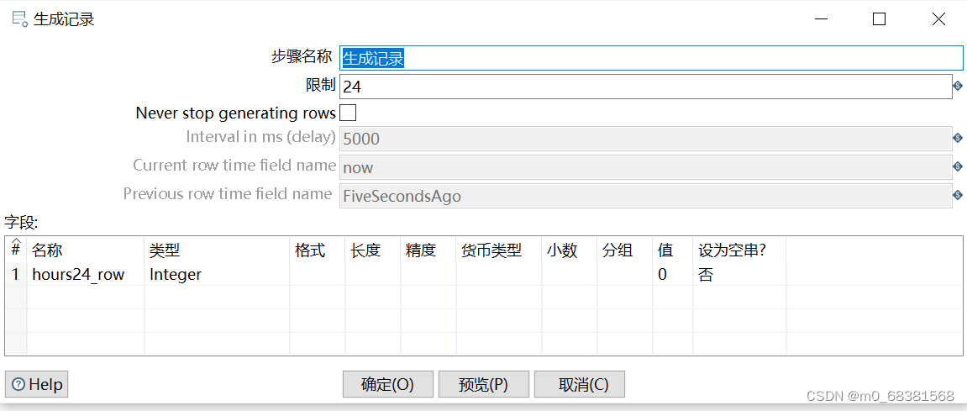Click the # column header with sort arrow

[x=16, y=250]
